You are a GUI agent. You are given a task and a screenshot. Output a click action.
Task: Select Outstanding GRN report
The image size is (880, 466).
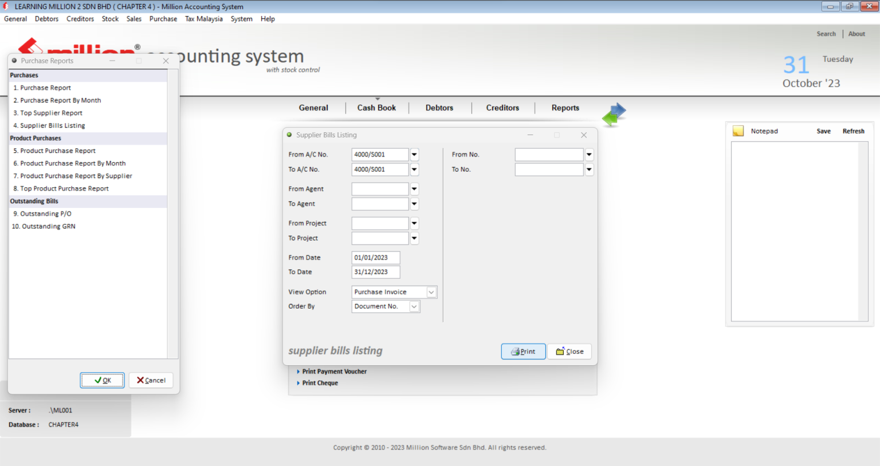click(x=88, y=226)
